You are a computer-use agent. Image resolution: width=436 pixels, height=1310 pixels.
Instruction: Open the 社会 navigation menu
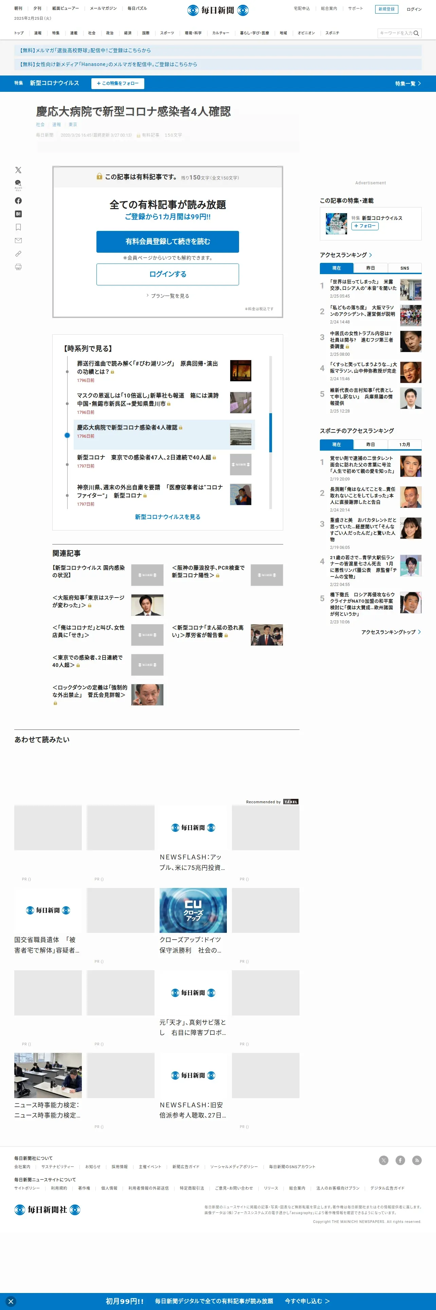tap(92, 33)
